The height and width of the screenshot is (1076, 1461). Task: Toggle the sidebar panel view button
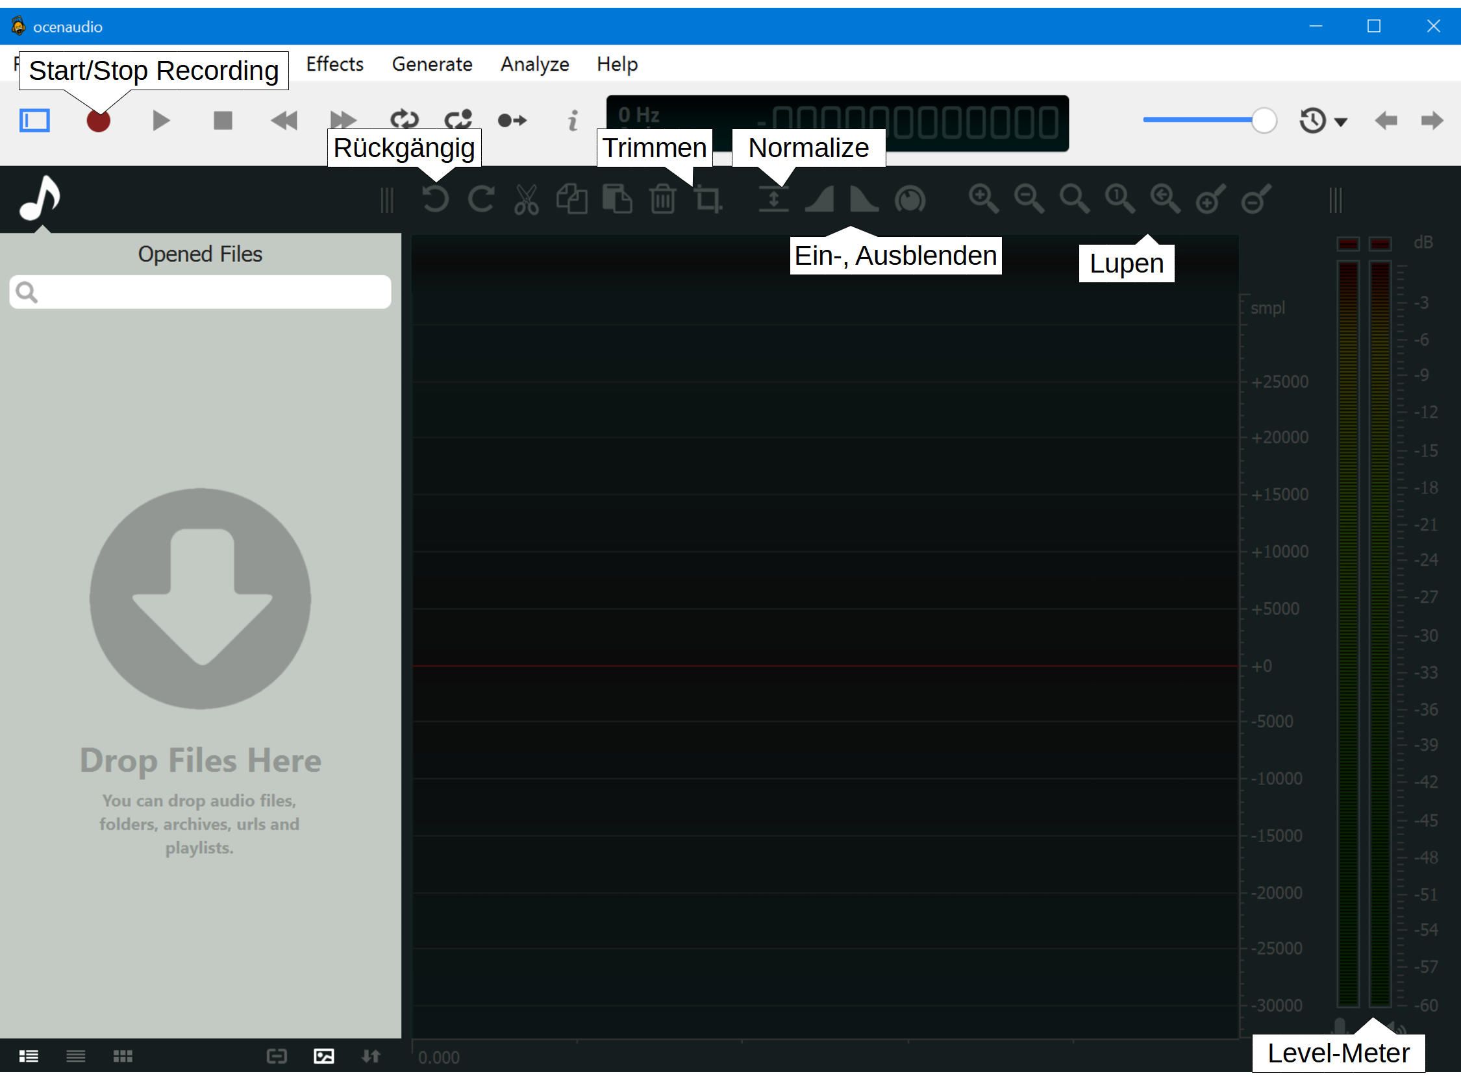click(34, 121)
